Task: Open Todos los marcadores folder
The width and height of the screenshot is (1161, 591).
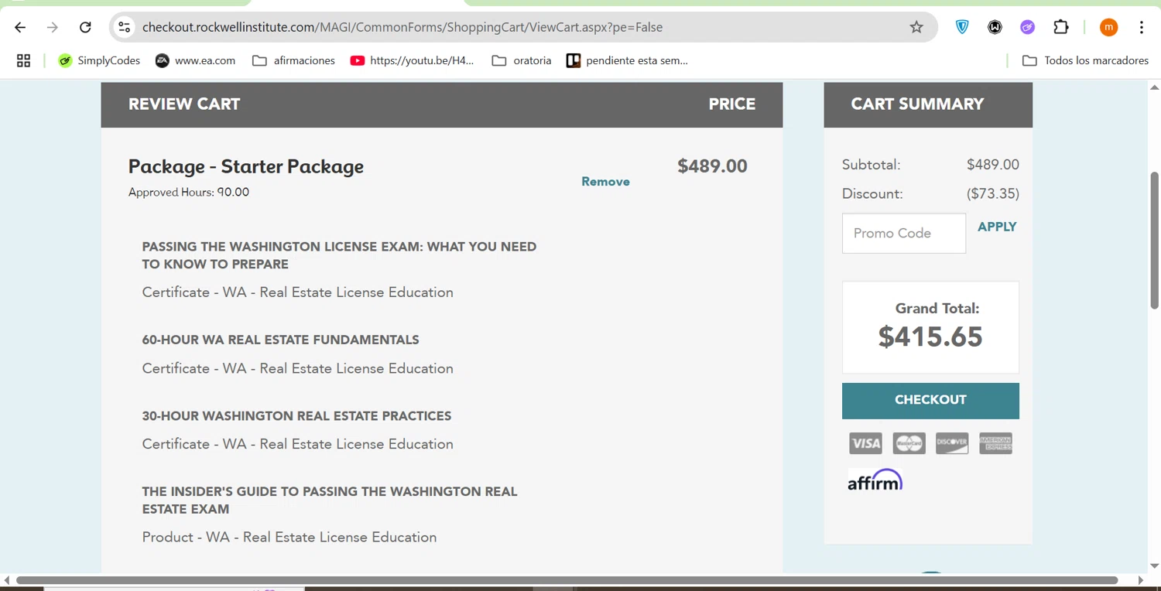Action: tap(1085, 60)
